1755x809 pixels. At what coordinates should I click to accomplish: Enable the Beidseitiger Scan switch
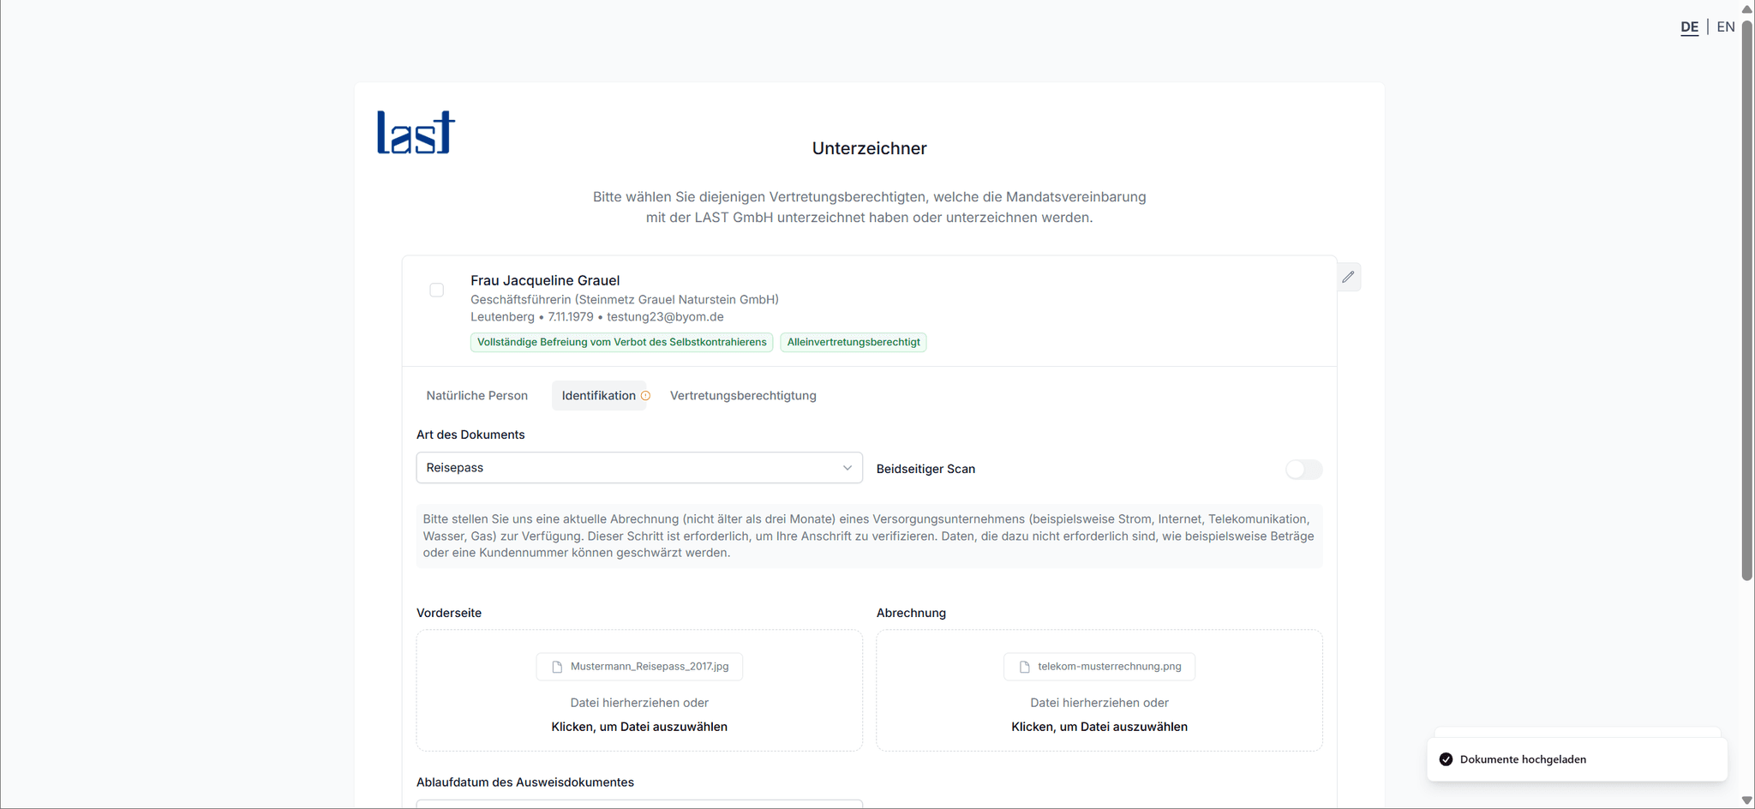point(1303,470)
